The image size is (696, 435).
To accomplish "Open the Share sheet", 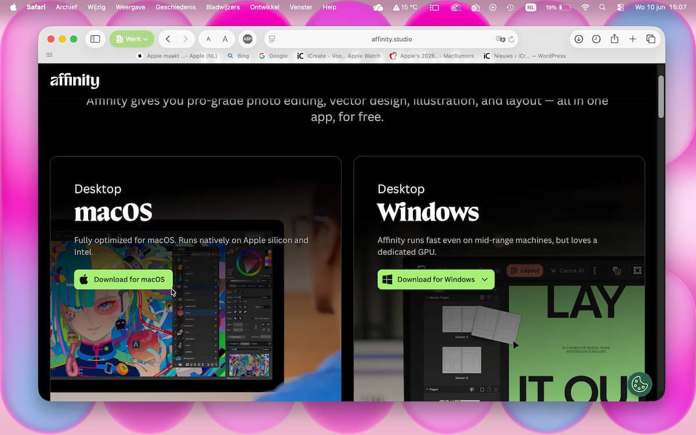I will 614,39.
